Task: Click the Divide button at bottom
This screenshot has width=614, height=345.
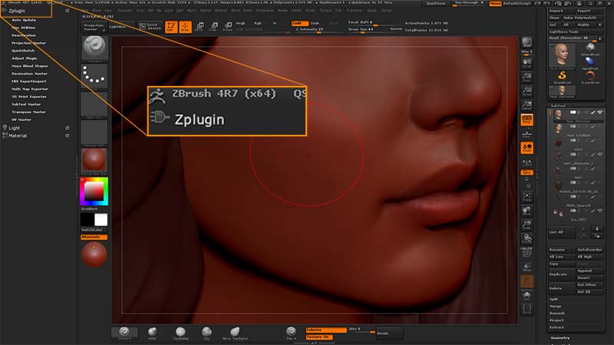Action: pos(389,333)
